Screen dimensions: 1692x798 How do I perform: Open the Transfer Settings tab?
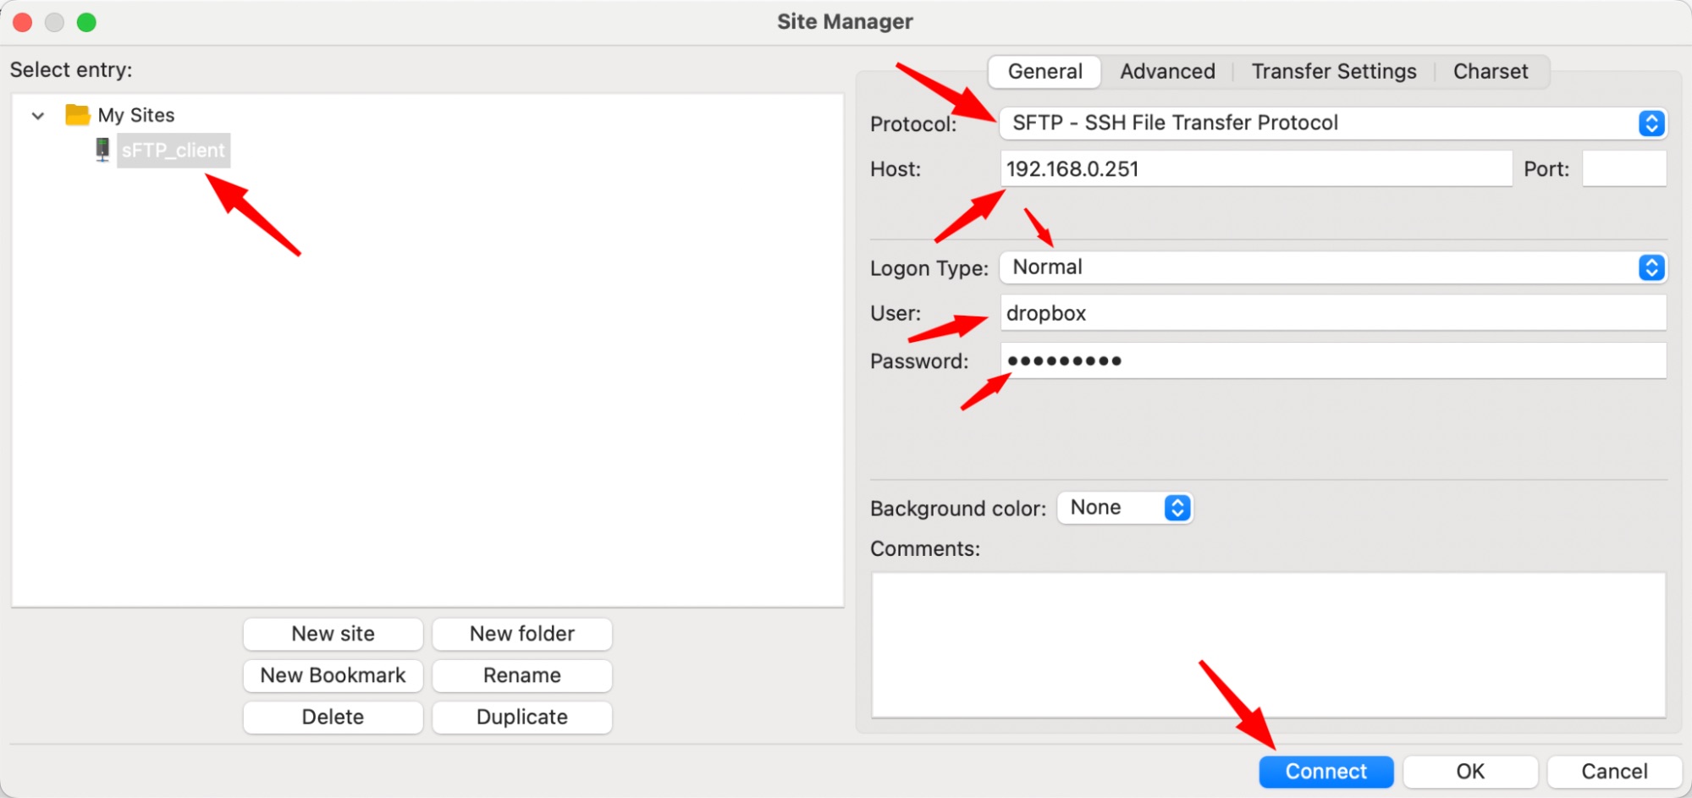[x=1333, y=72]
